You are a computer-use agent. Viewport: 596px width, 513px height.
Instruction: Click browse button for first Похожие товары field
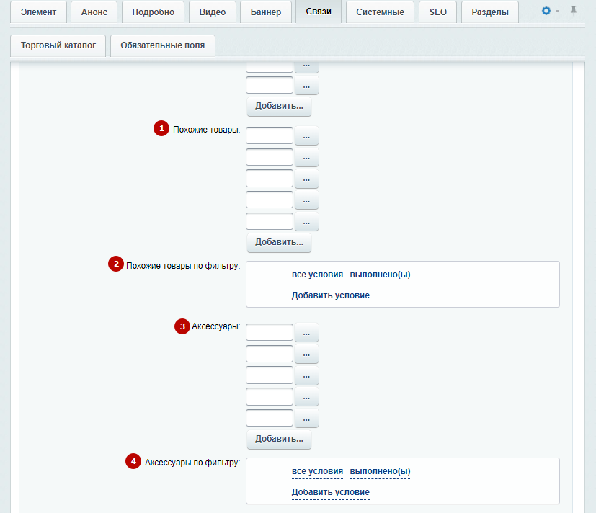pyautogui.click(x=306, y=136)
